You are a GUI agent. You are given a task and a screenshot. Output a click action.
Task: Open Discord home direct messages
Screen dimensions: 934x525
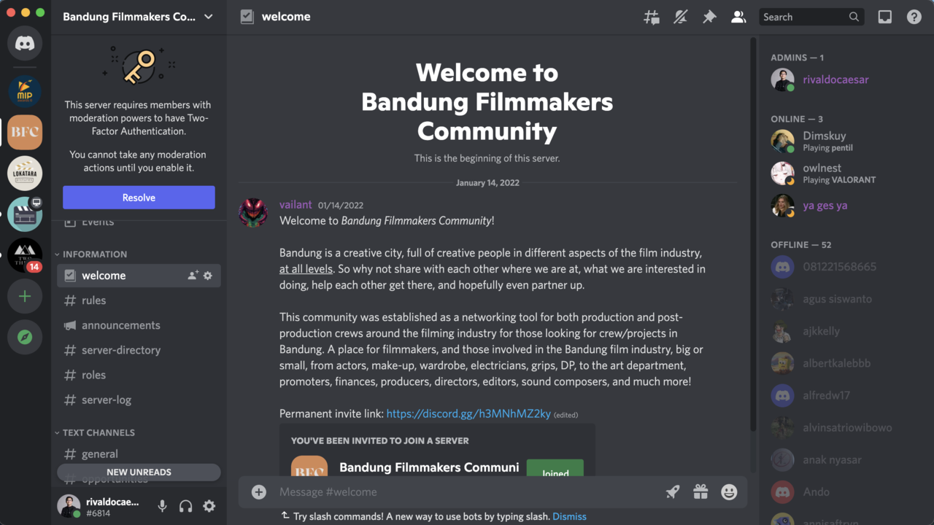click(x=25, y=44)
